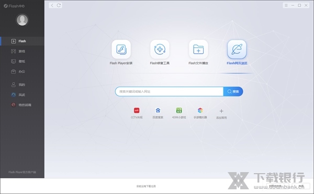Maximize the Flash Center window
Screen dimensions: 314x194
299,5
